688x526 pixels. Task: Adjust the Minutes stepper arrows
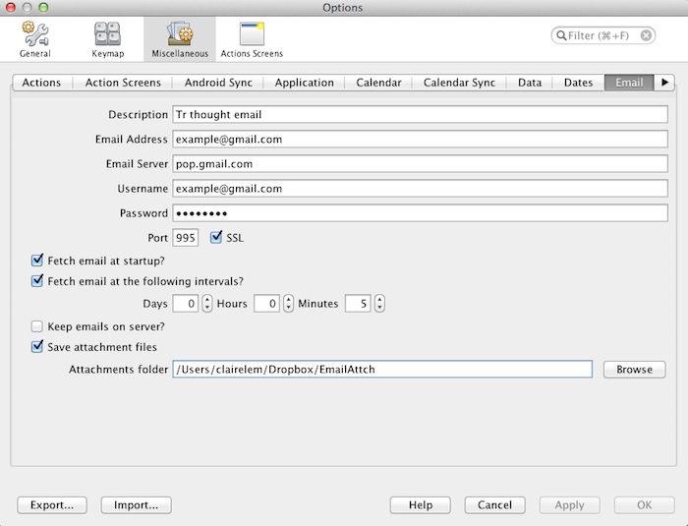[x=378, y=304]
